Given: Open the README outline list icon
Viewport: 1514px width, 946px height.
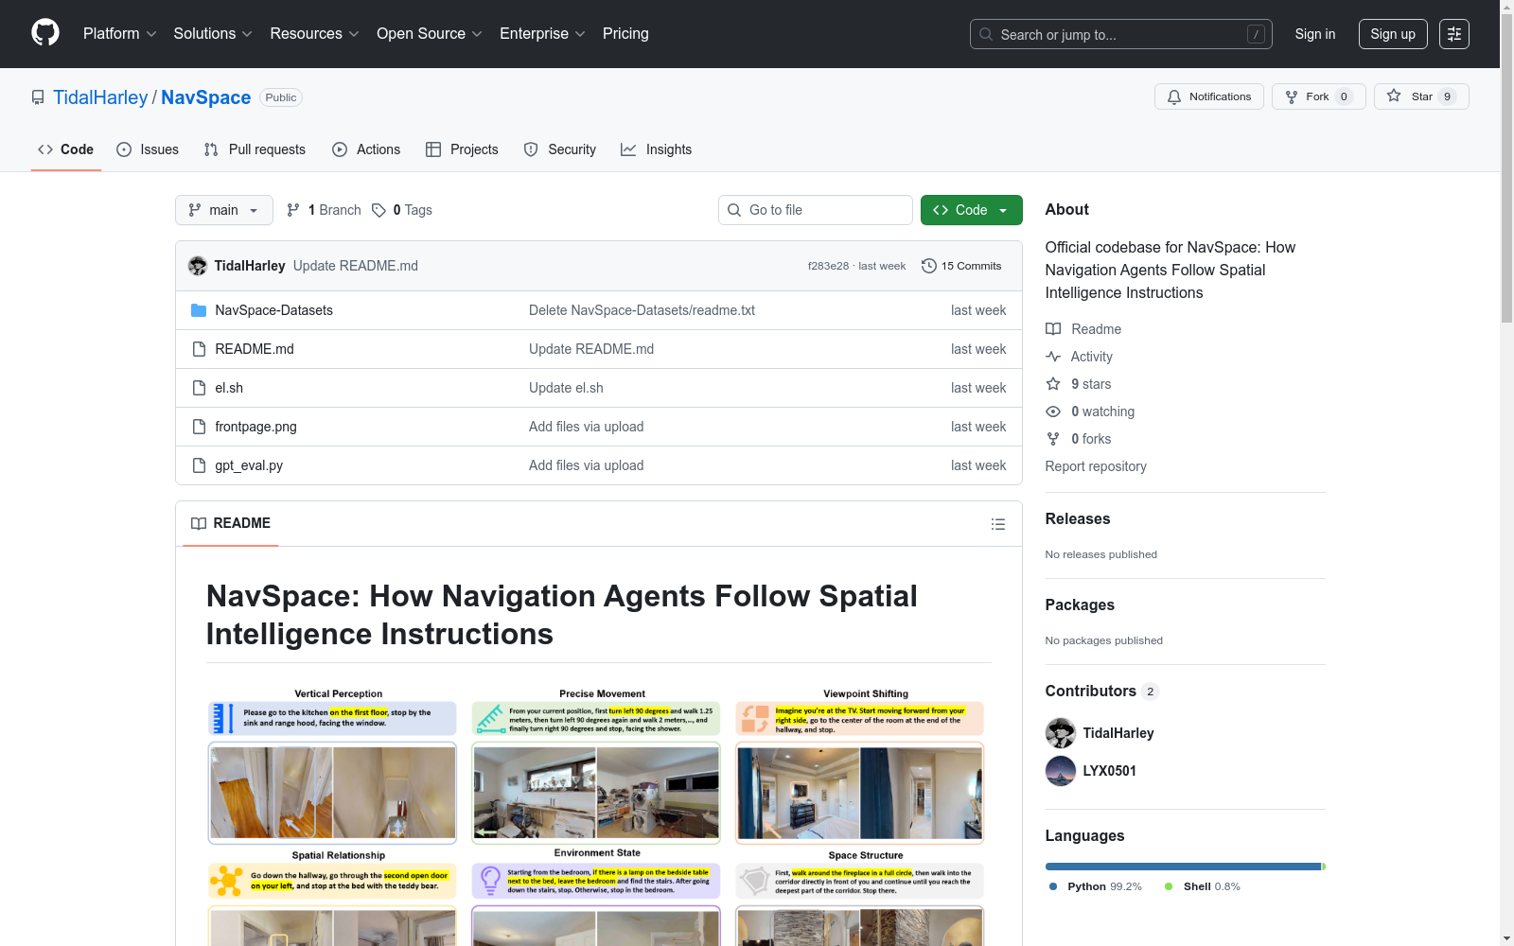Looking at the screenshot, I should (997, 524).
